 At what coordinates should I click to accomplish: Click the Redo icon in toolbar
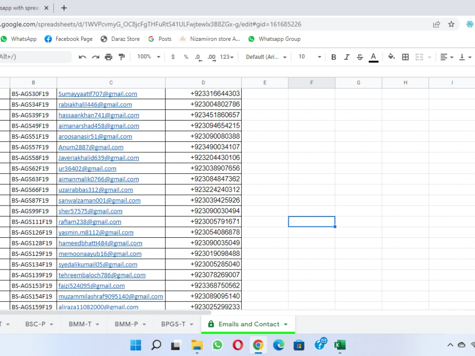pos(95,57)
